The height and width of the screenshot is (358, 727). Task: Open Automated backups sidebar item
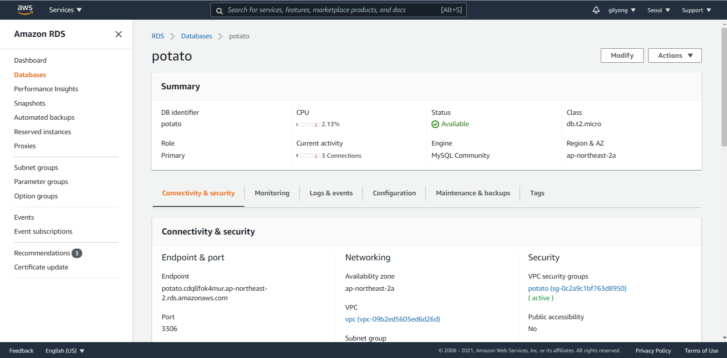[x=44, y=117]
